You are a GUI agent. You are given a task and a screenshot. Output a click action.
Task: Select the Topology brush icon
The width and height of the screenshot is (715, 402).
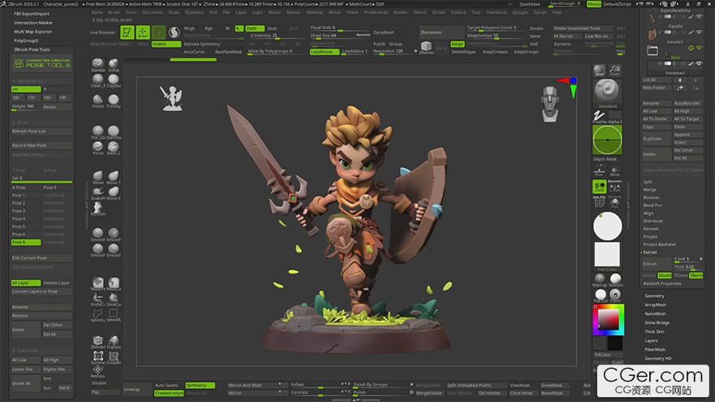114,340
